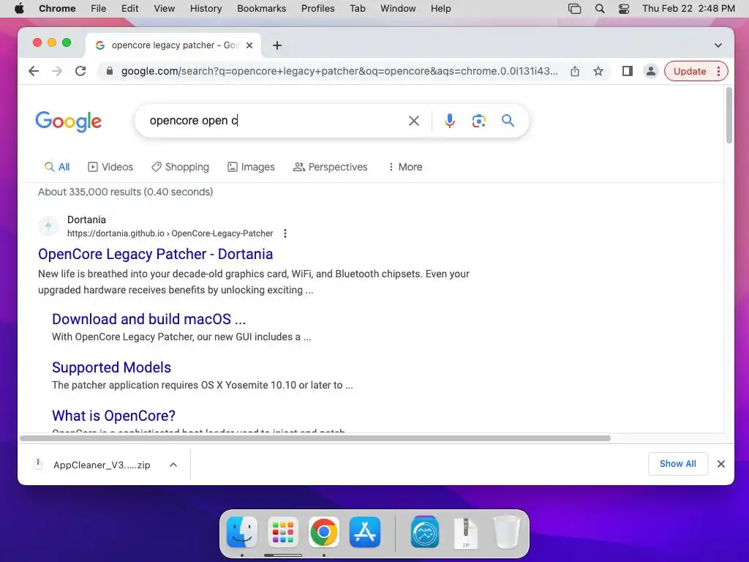The width and height of the screenshot is (749, 562).
Task: Open options for the Dortania result
Action: [x=285, y=233]
